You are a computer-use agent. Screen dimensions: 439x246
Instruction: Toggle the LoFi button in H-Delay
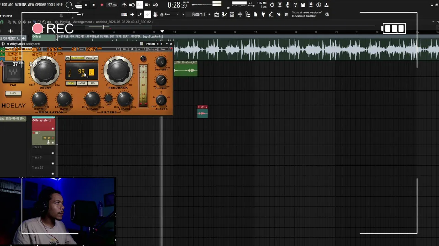pos(13,93)
